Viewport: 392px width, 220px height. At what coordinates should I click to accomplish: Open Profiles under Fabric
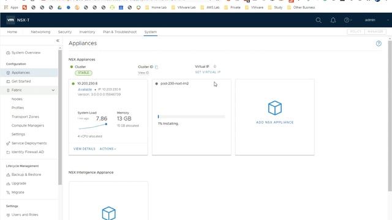(18, 108)
